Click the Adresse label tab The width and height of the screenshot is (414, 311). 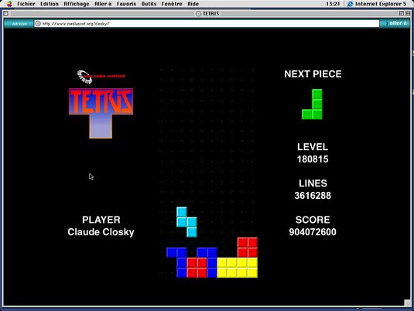(x=19, y=23)
